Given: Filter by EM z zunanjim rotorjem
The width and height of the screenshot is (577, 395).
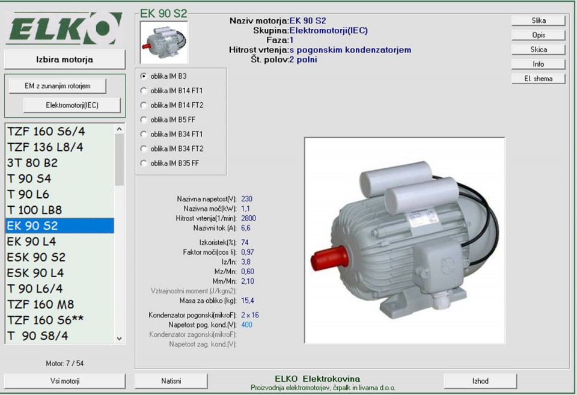Looking at the screenshot, I should (58, 86).
